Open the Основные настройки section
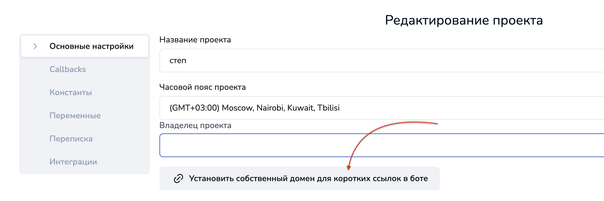Image resolution: width=604 pixels, height=201 pixels. tap(91, 46)
